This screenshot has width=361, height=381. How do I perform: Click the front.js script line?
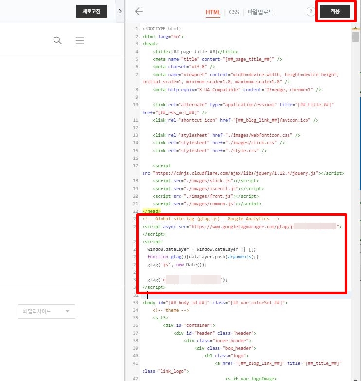pyautogui.click(x=206, y=196)
